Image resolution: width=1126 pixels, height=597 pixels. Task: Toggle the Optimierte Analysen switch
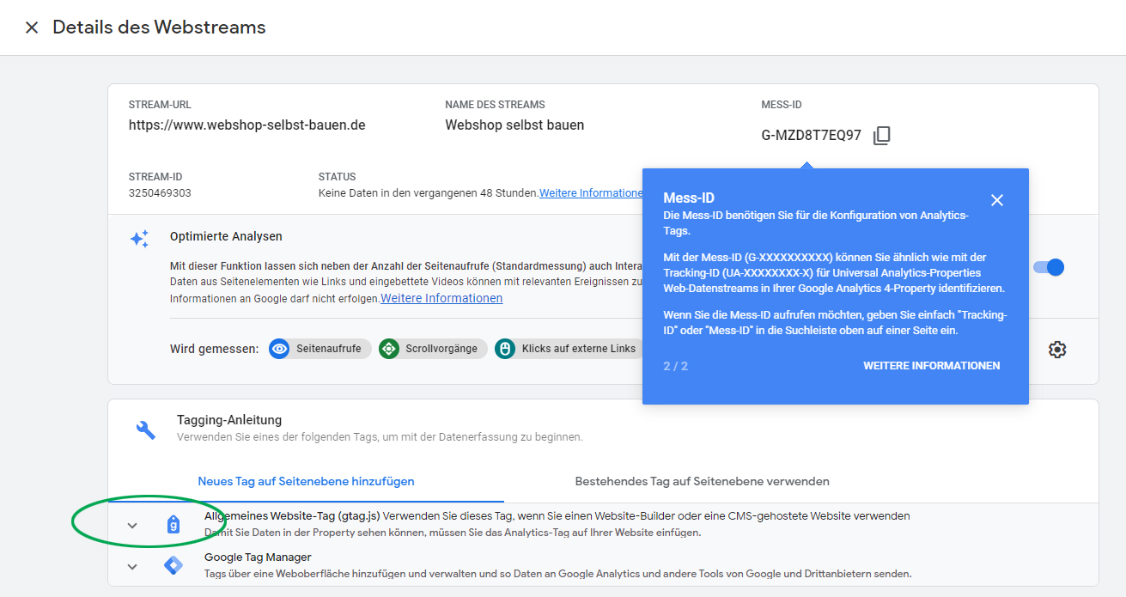[x=1049, y=267]
